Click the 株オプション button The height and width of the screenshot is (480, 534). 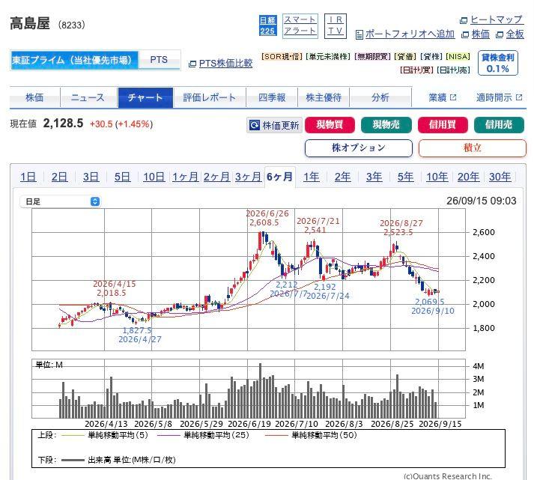359,148
